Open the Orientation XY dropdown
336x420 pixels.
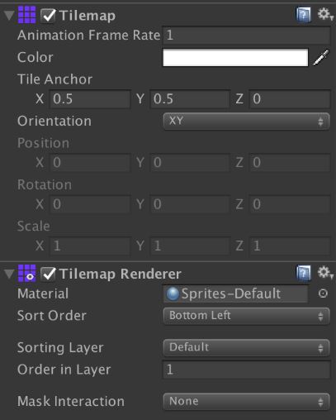(246, 121)
